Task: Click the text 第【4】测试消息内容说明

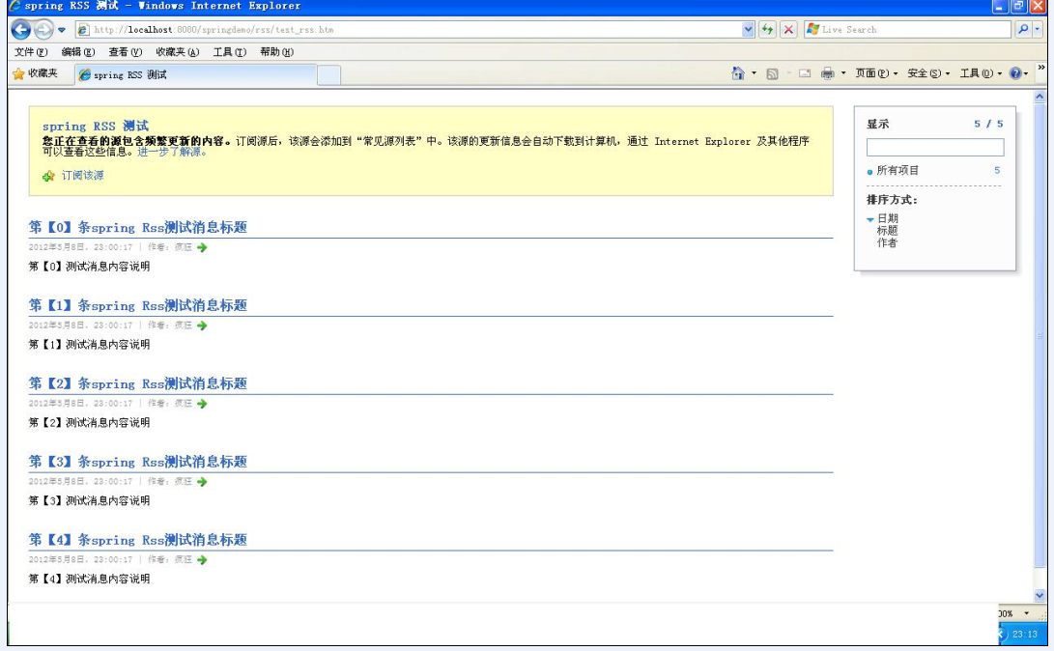Action: (90, 579)
